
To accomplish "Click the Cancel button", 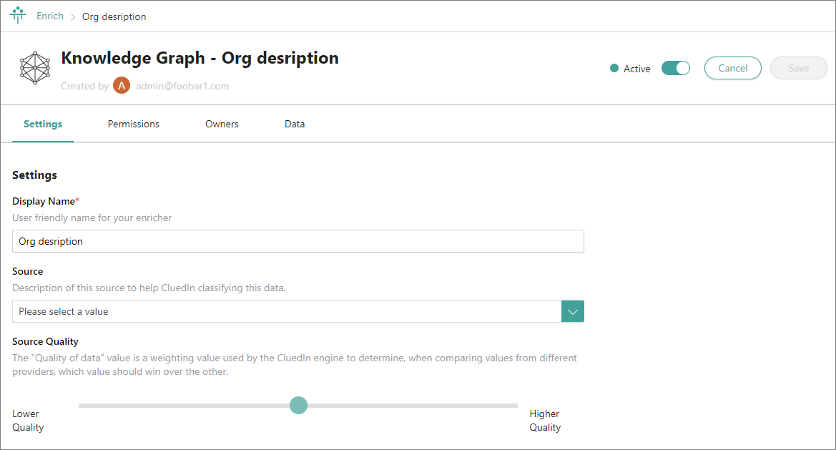I will [732, 67].
